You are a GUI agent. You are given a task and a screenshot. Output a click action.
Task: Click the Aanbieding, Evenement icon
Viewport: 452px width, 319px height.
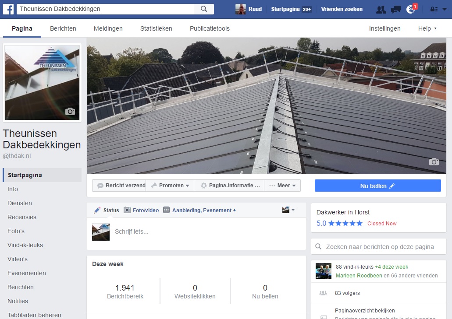pyautogui.click(x=166, y=210)
